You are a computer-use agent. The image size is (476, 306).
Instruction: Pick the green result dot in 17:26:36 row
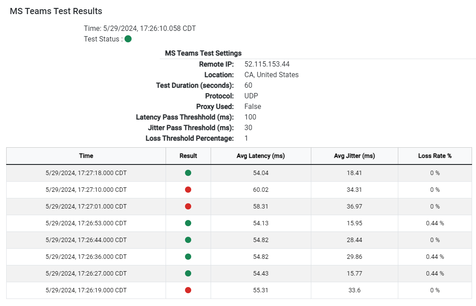click(x=188, y=257)
